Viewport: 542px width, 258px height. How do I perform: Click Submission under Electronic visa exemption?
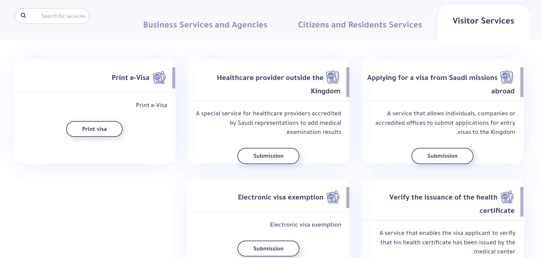pyautogui.click(x=268, y=249)
